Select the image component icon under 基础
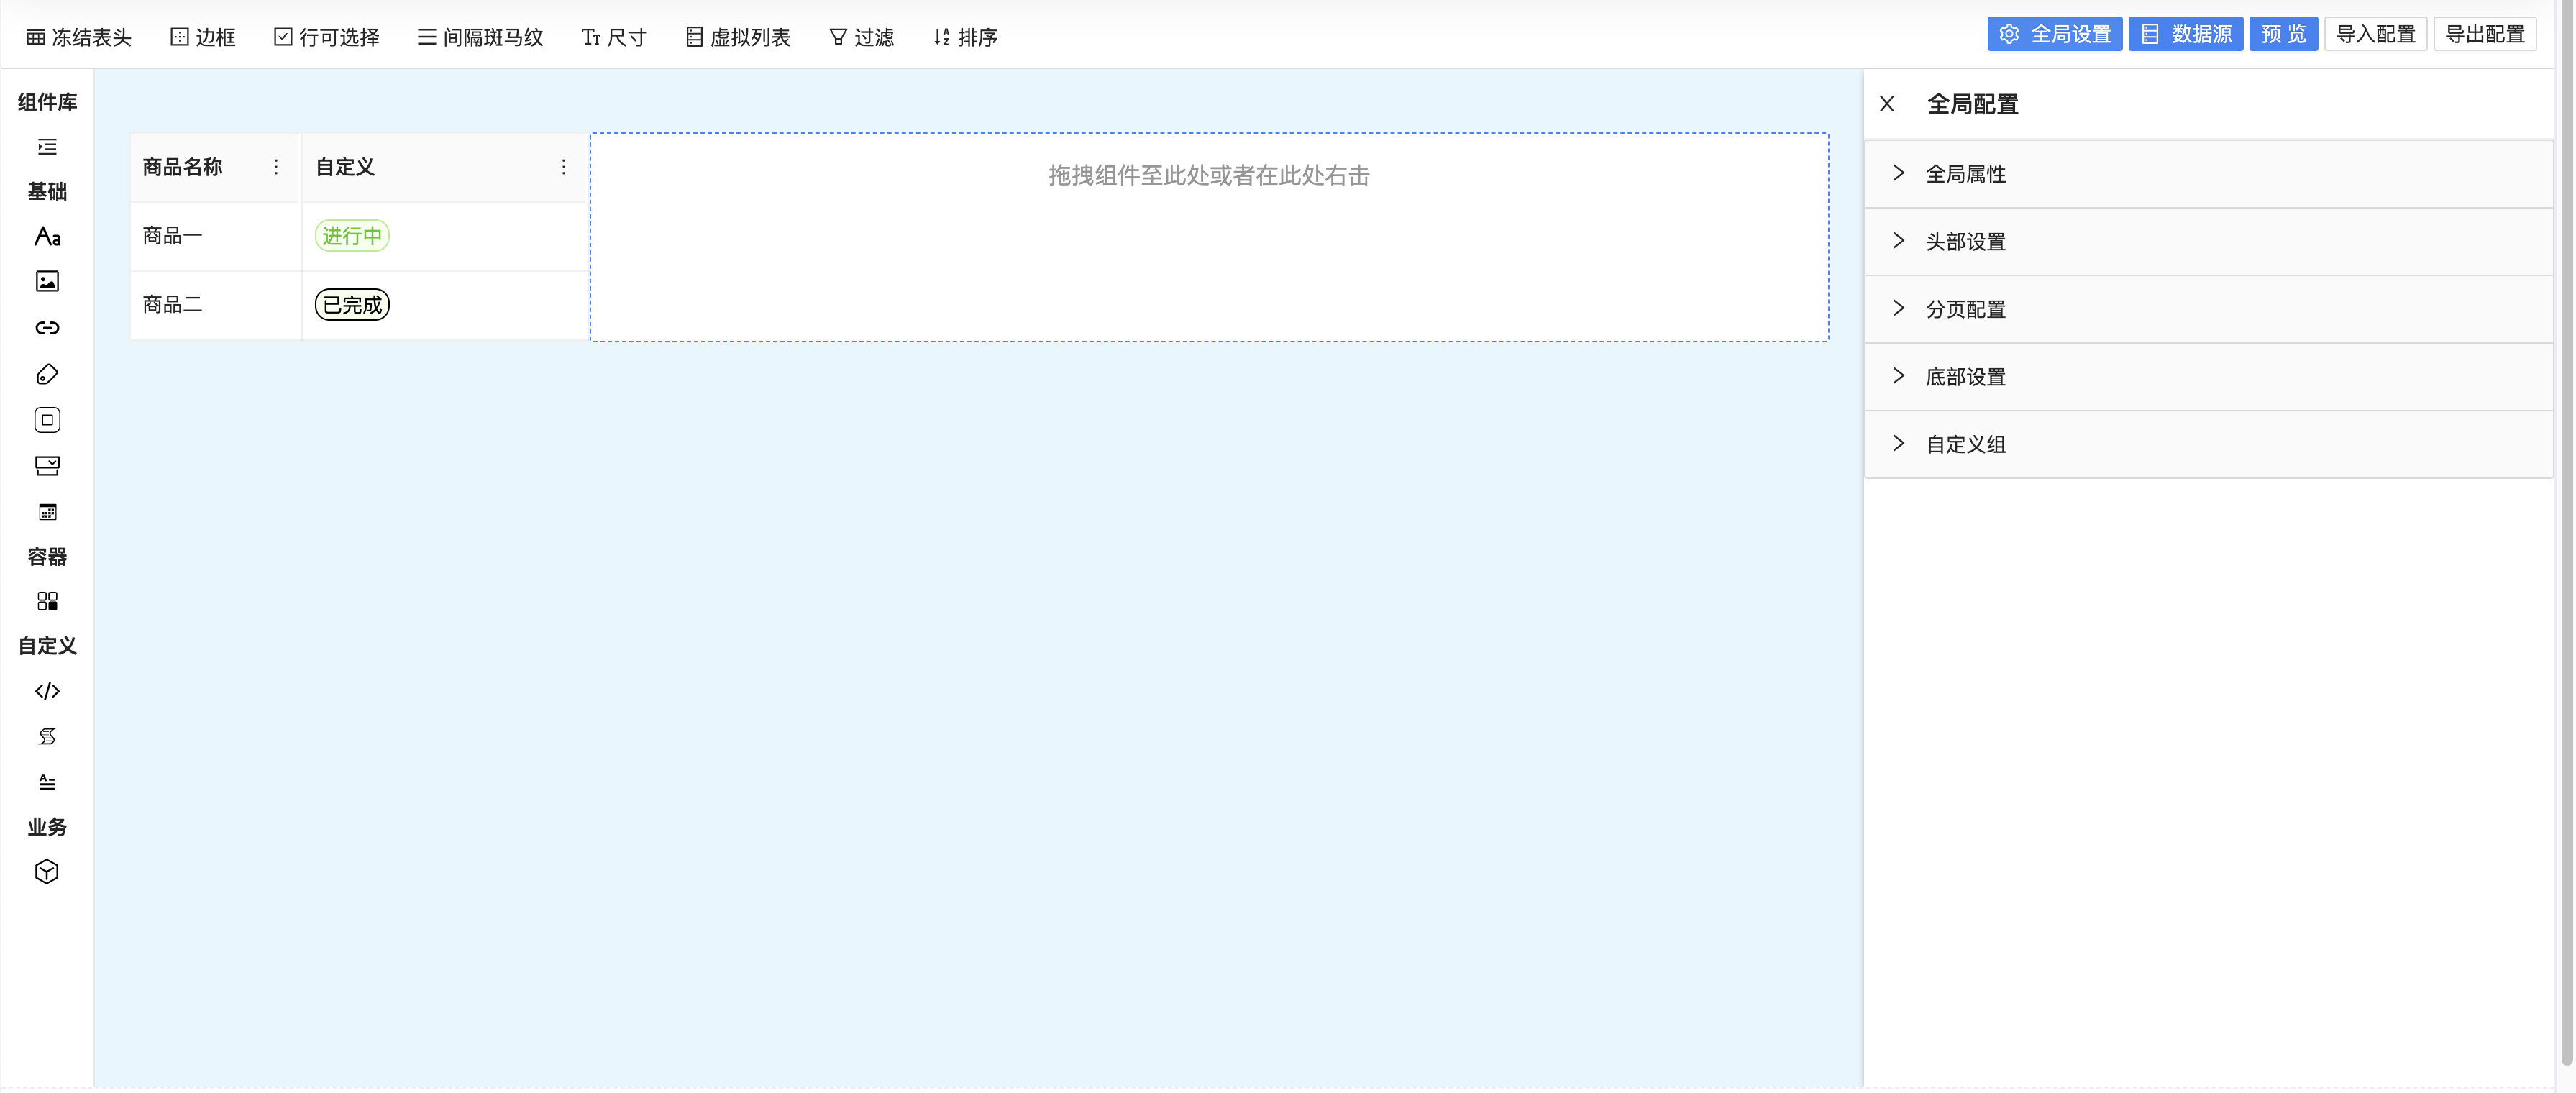 [46, 281]
